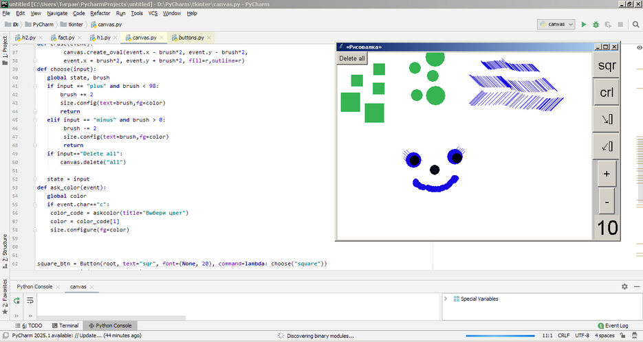Click cursor position 11:1 in status bar

547,335
